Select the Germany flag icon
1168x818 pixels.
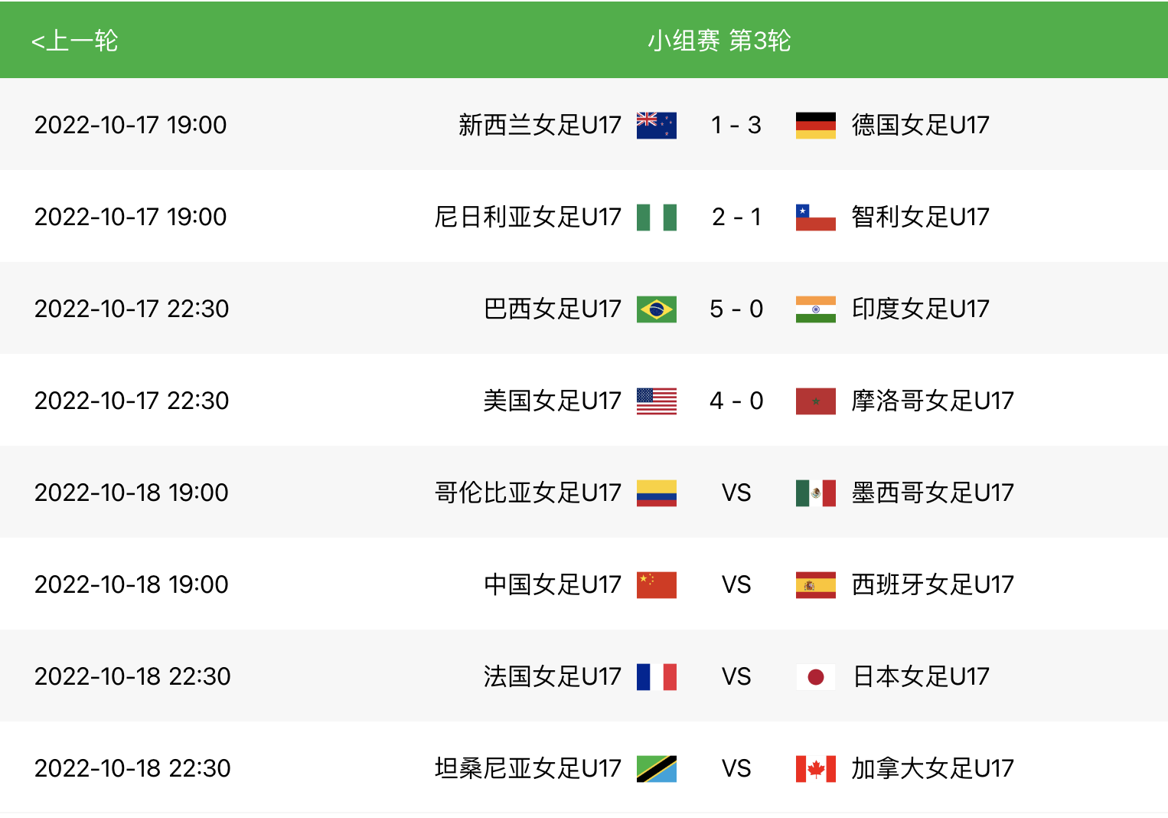coord(814,125)
